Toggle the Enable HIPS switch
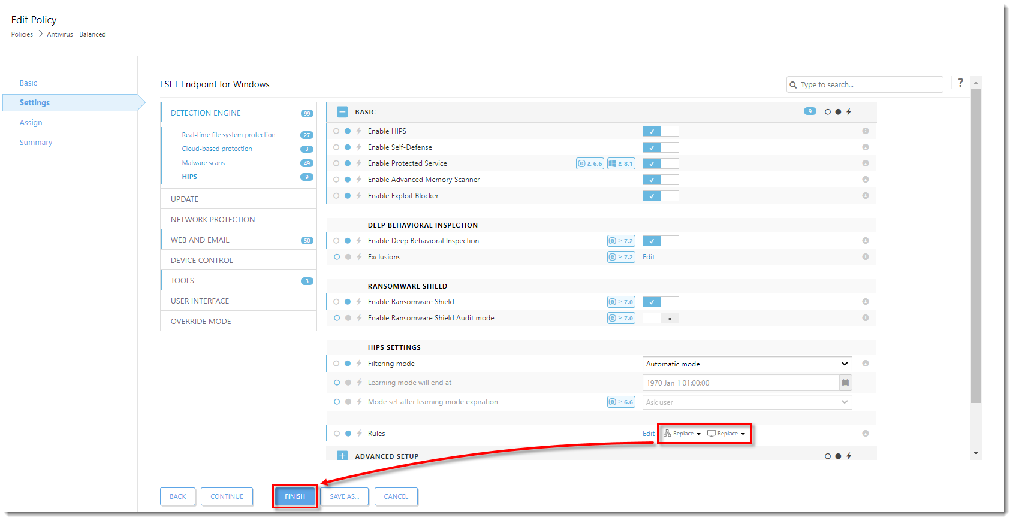The image size is (1013, 521). tap(660, 131)
